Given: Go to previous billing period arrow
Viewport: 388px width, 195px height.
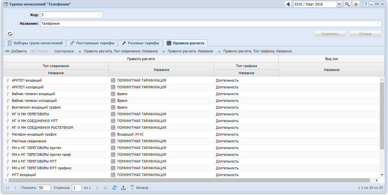Looking at the screenshot, I should pyautogui.click(x=288, y=4).
